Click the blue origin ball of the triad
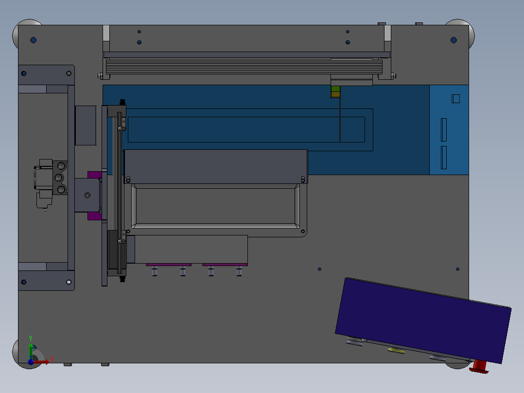Screen dimensions: 524x393 [x=31, y=362]
